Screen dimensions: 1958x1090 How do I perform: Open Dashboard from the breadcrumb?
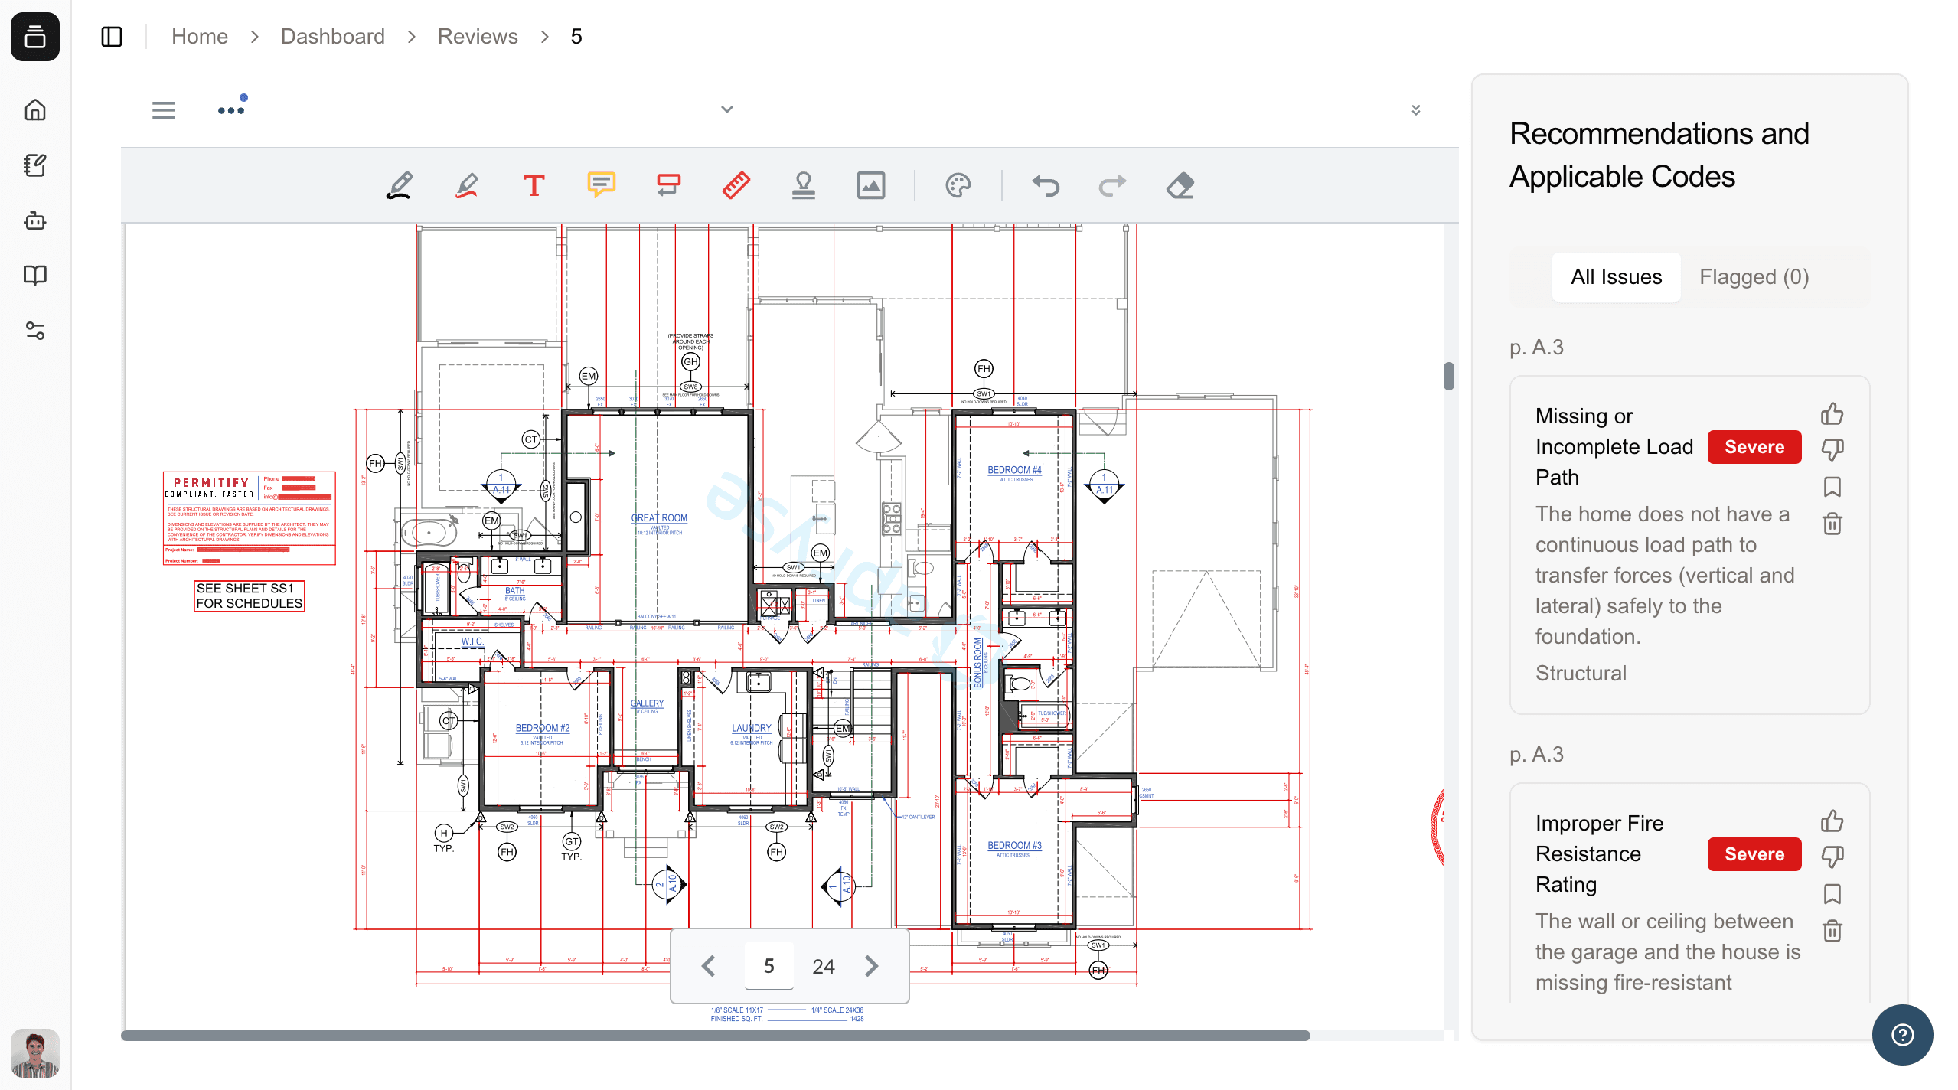[x=332, y=36]
